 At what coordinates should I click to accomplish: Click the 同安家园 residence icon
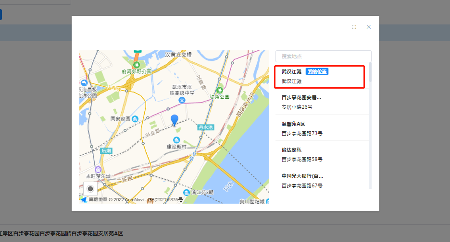click(136, 118)
